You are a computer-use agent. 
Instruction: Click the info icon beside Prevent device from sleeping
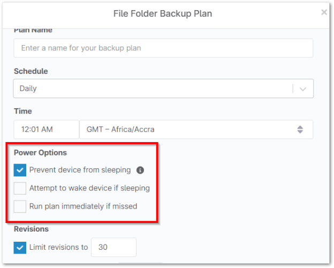[x=140, y=170]
